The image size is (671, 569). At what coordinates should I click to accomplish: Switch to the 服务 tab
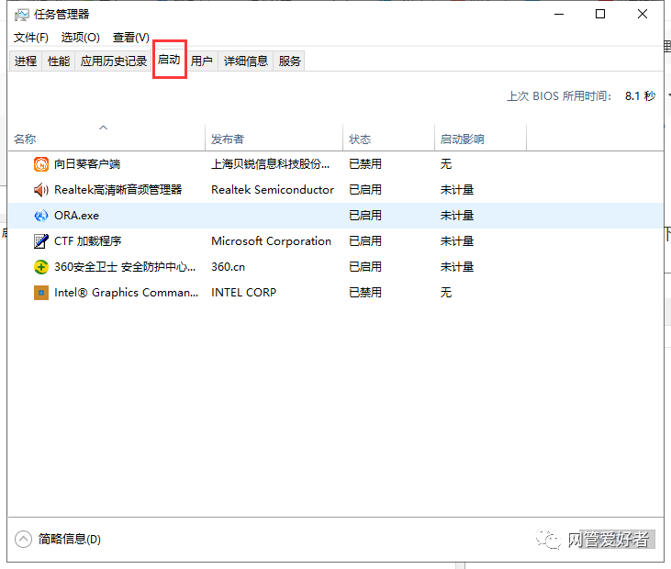pyautogui.click(x=289, y=61)
